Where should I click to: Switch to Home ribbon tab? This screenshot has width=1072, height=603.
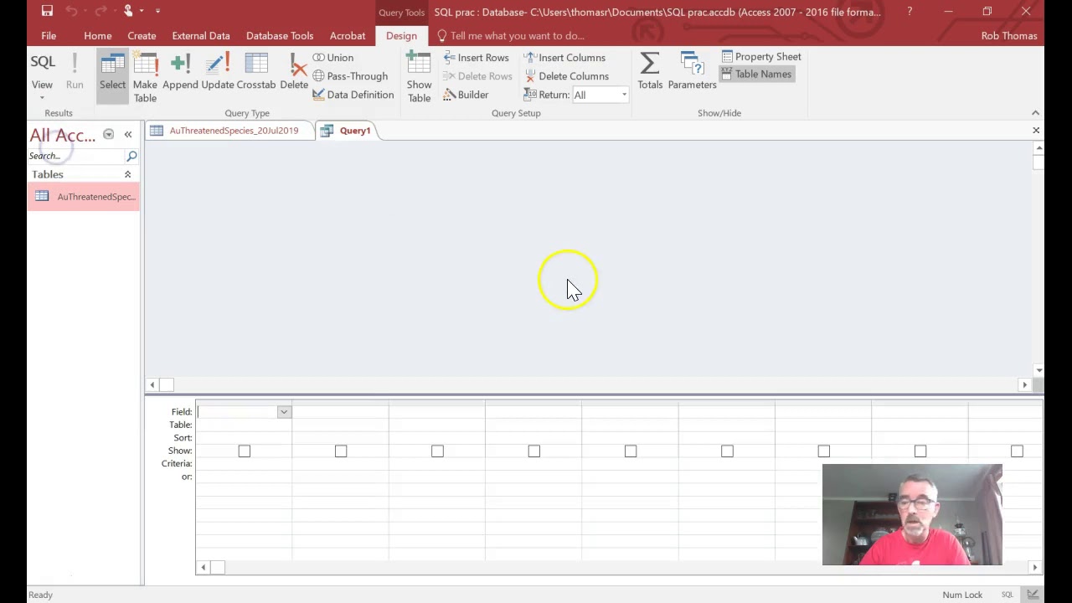(x=97, y=36)
